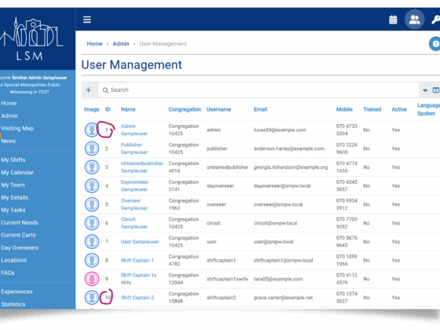Click avatar of Dayoverseer Sampleuser
Screen dimensions: 440x330
click(92, 185)
